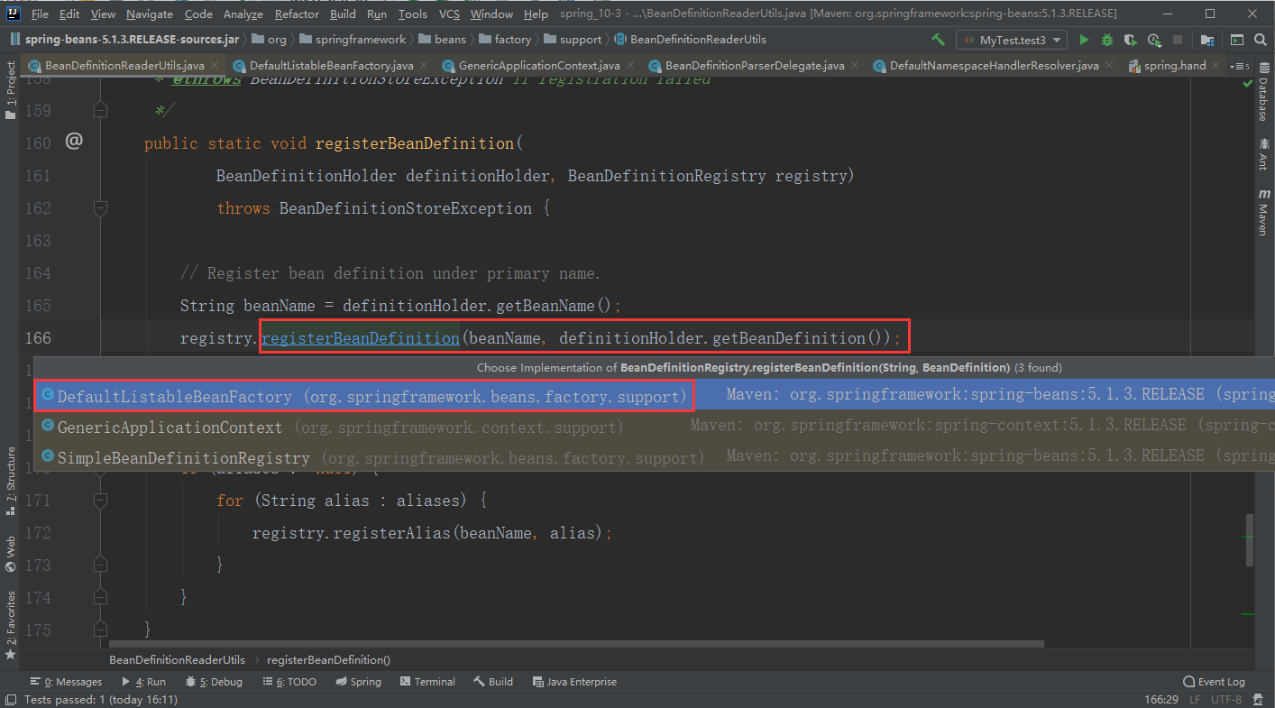1275x708 pixels.
Task: Start debugging with the green bug icon
Action: pyautogui.click(x=1107, y=40)
